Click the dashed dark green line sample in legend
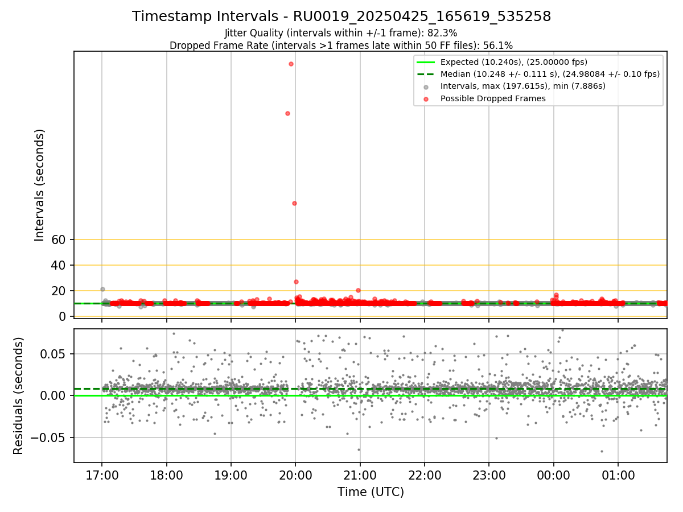 pos(425,74)
